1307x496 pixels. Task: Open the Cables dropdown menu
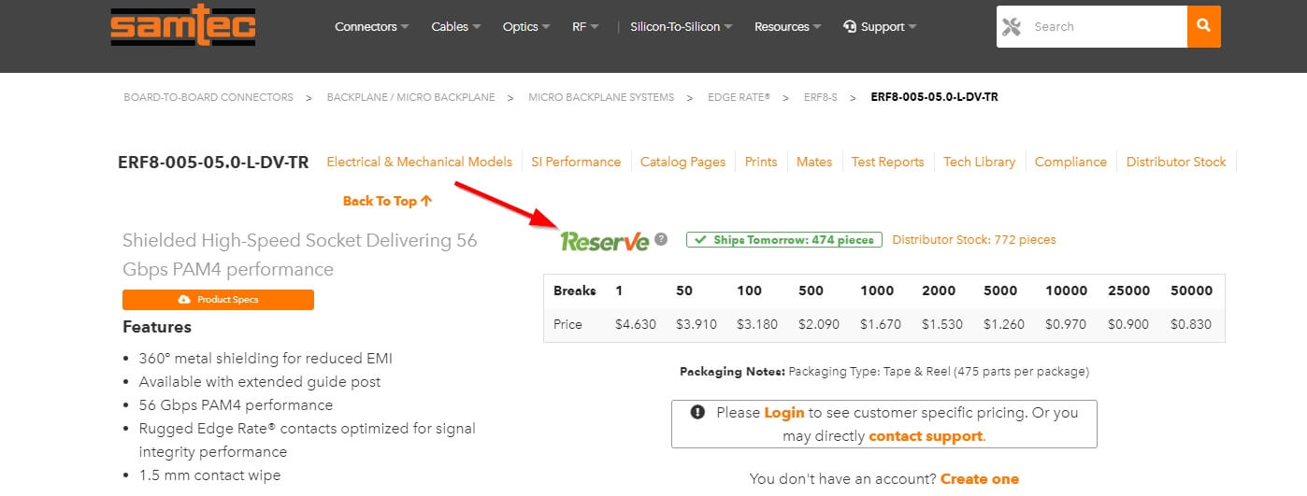point(456,26)
